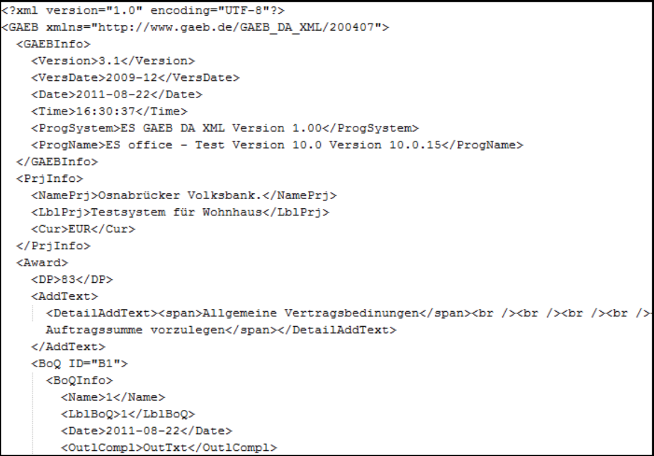Place cursor in Version 3.1 element
The image size is (654, 456).
[x=113, y=61]
